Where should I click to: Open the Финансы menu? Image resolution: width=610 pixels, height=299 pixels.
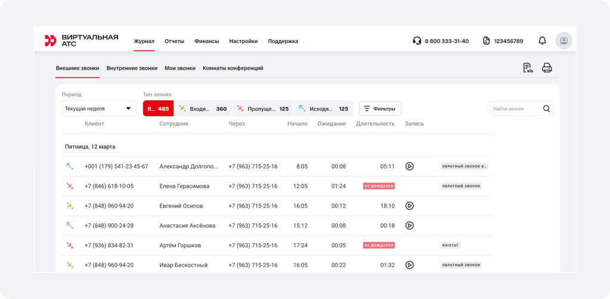click(207, 41)
